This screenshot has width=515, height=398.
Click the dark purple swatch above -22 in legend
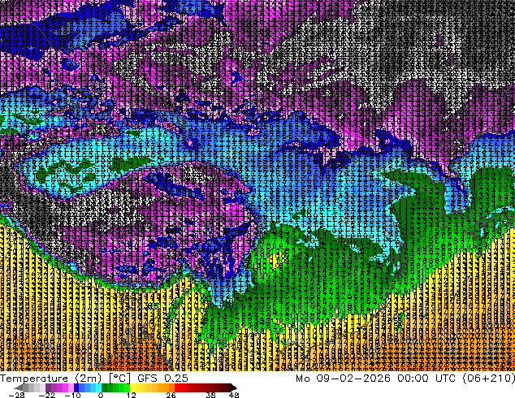coord(48,387)
